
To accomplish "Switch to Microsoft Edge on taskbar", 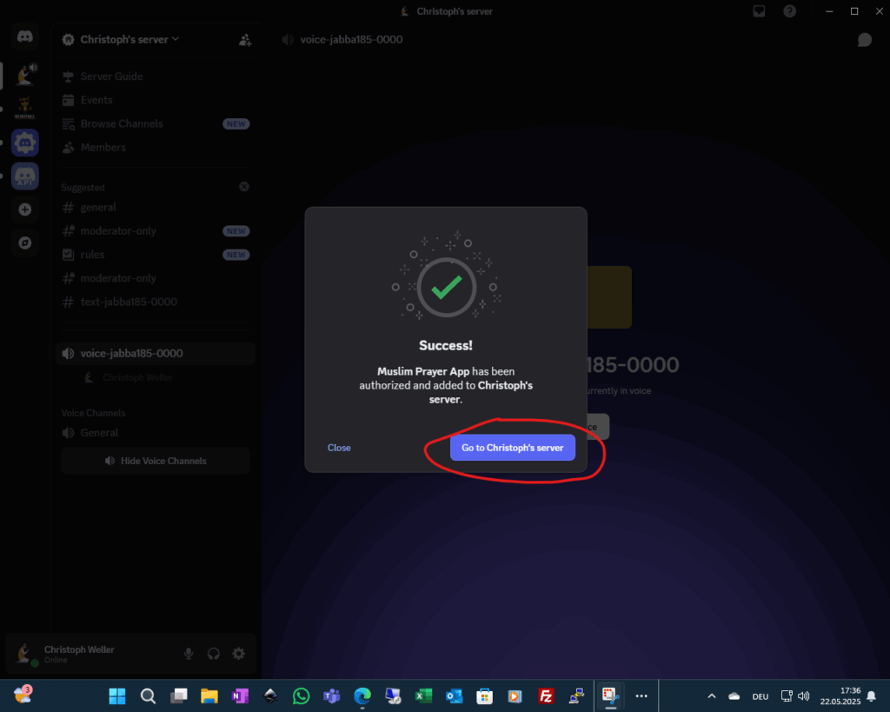I will (x=362, y=696).
